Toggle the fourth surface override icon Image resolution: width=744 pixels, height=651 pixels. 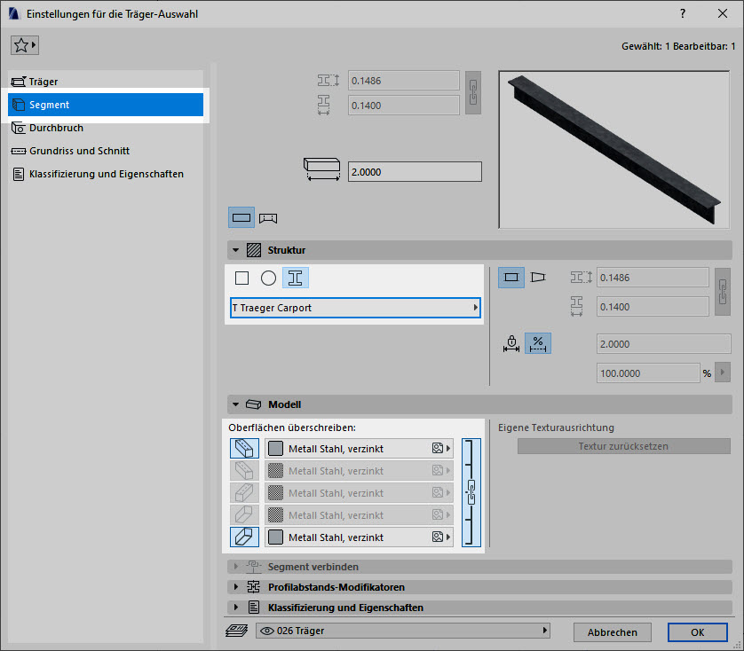point(244,515)
